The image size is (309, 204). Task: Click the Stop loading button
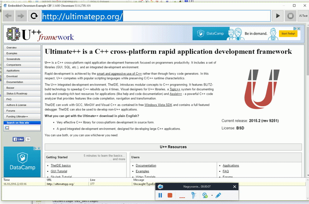[x=290, y=16]
